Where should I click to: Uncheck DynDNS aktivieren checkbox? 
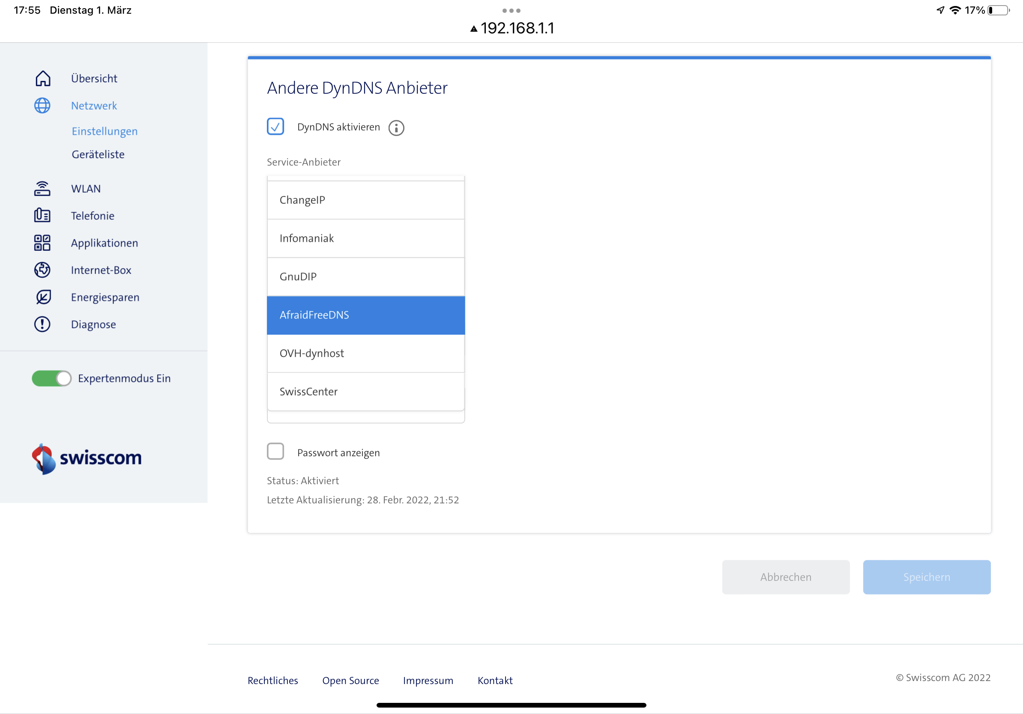275,127
